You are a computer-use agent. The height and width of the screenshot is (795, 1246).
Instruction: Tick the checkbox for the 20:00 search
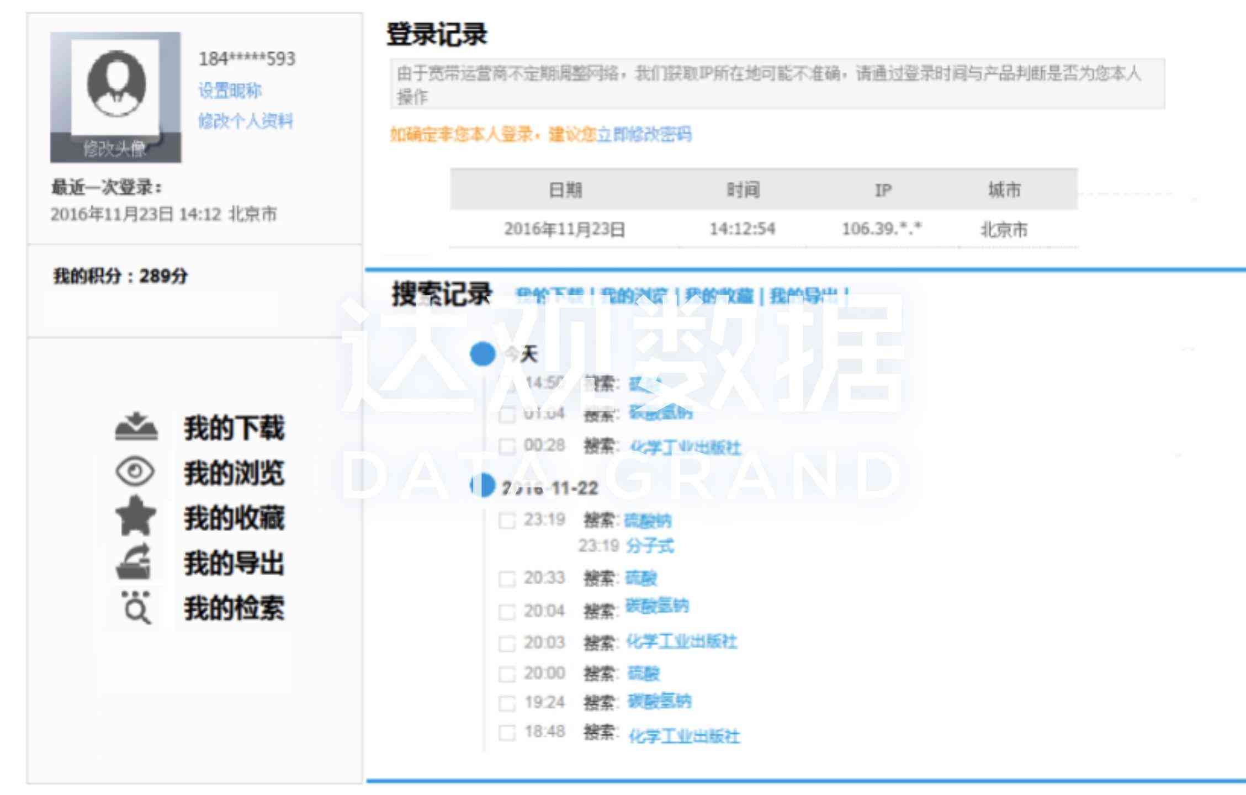click(507, 674)
